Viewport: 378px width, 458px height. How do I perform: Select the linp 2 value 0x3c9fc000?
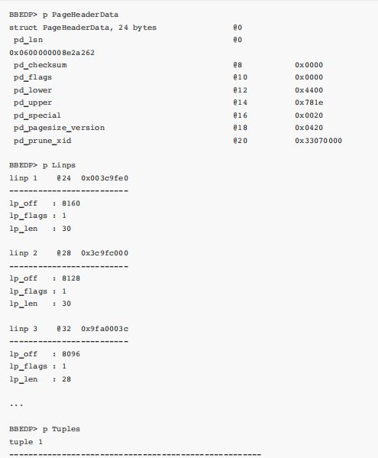pos(105,253)
